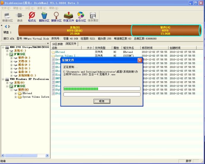Click right arrow of tree horizontal scrollbar
Screen dimensions: 205x164
click(47, 155)
